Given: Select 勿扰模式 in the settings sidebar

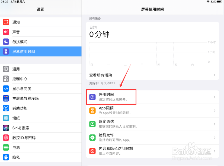Looking at the screenshot, I should [x=41, y=42].
